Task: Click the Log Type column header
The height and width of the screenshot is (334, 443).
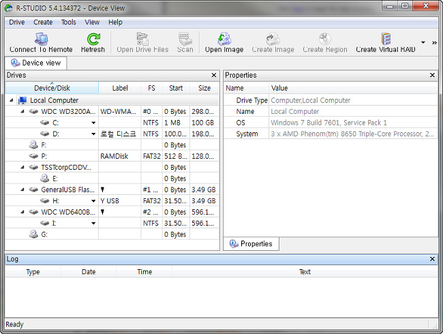Action: click(x=33, y=272)
